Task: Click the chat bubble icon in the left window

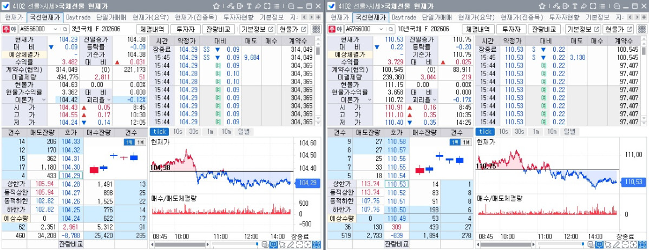Action: (x=291, y=6)
